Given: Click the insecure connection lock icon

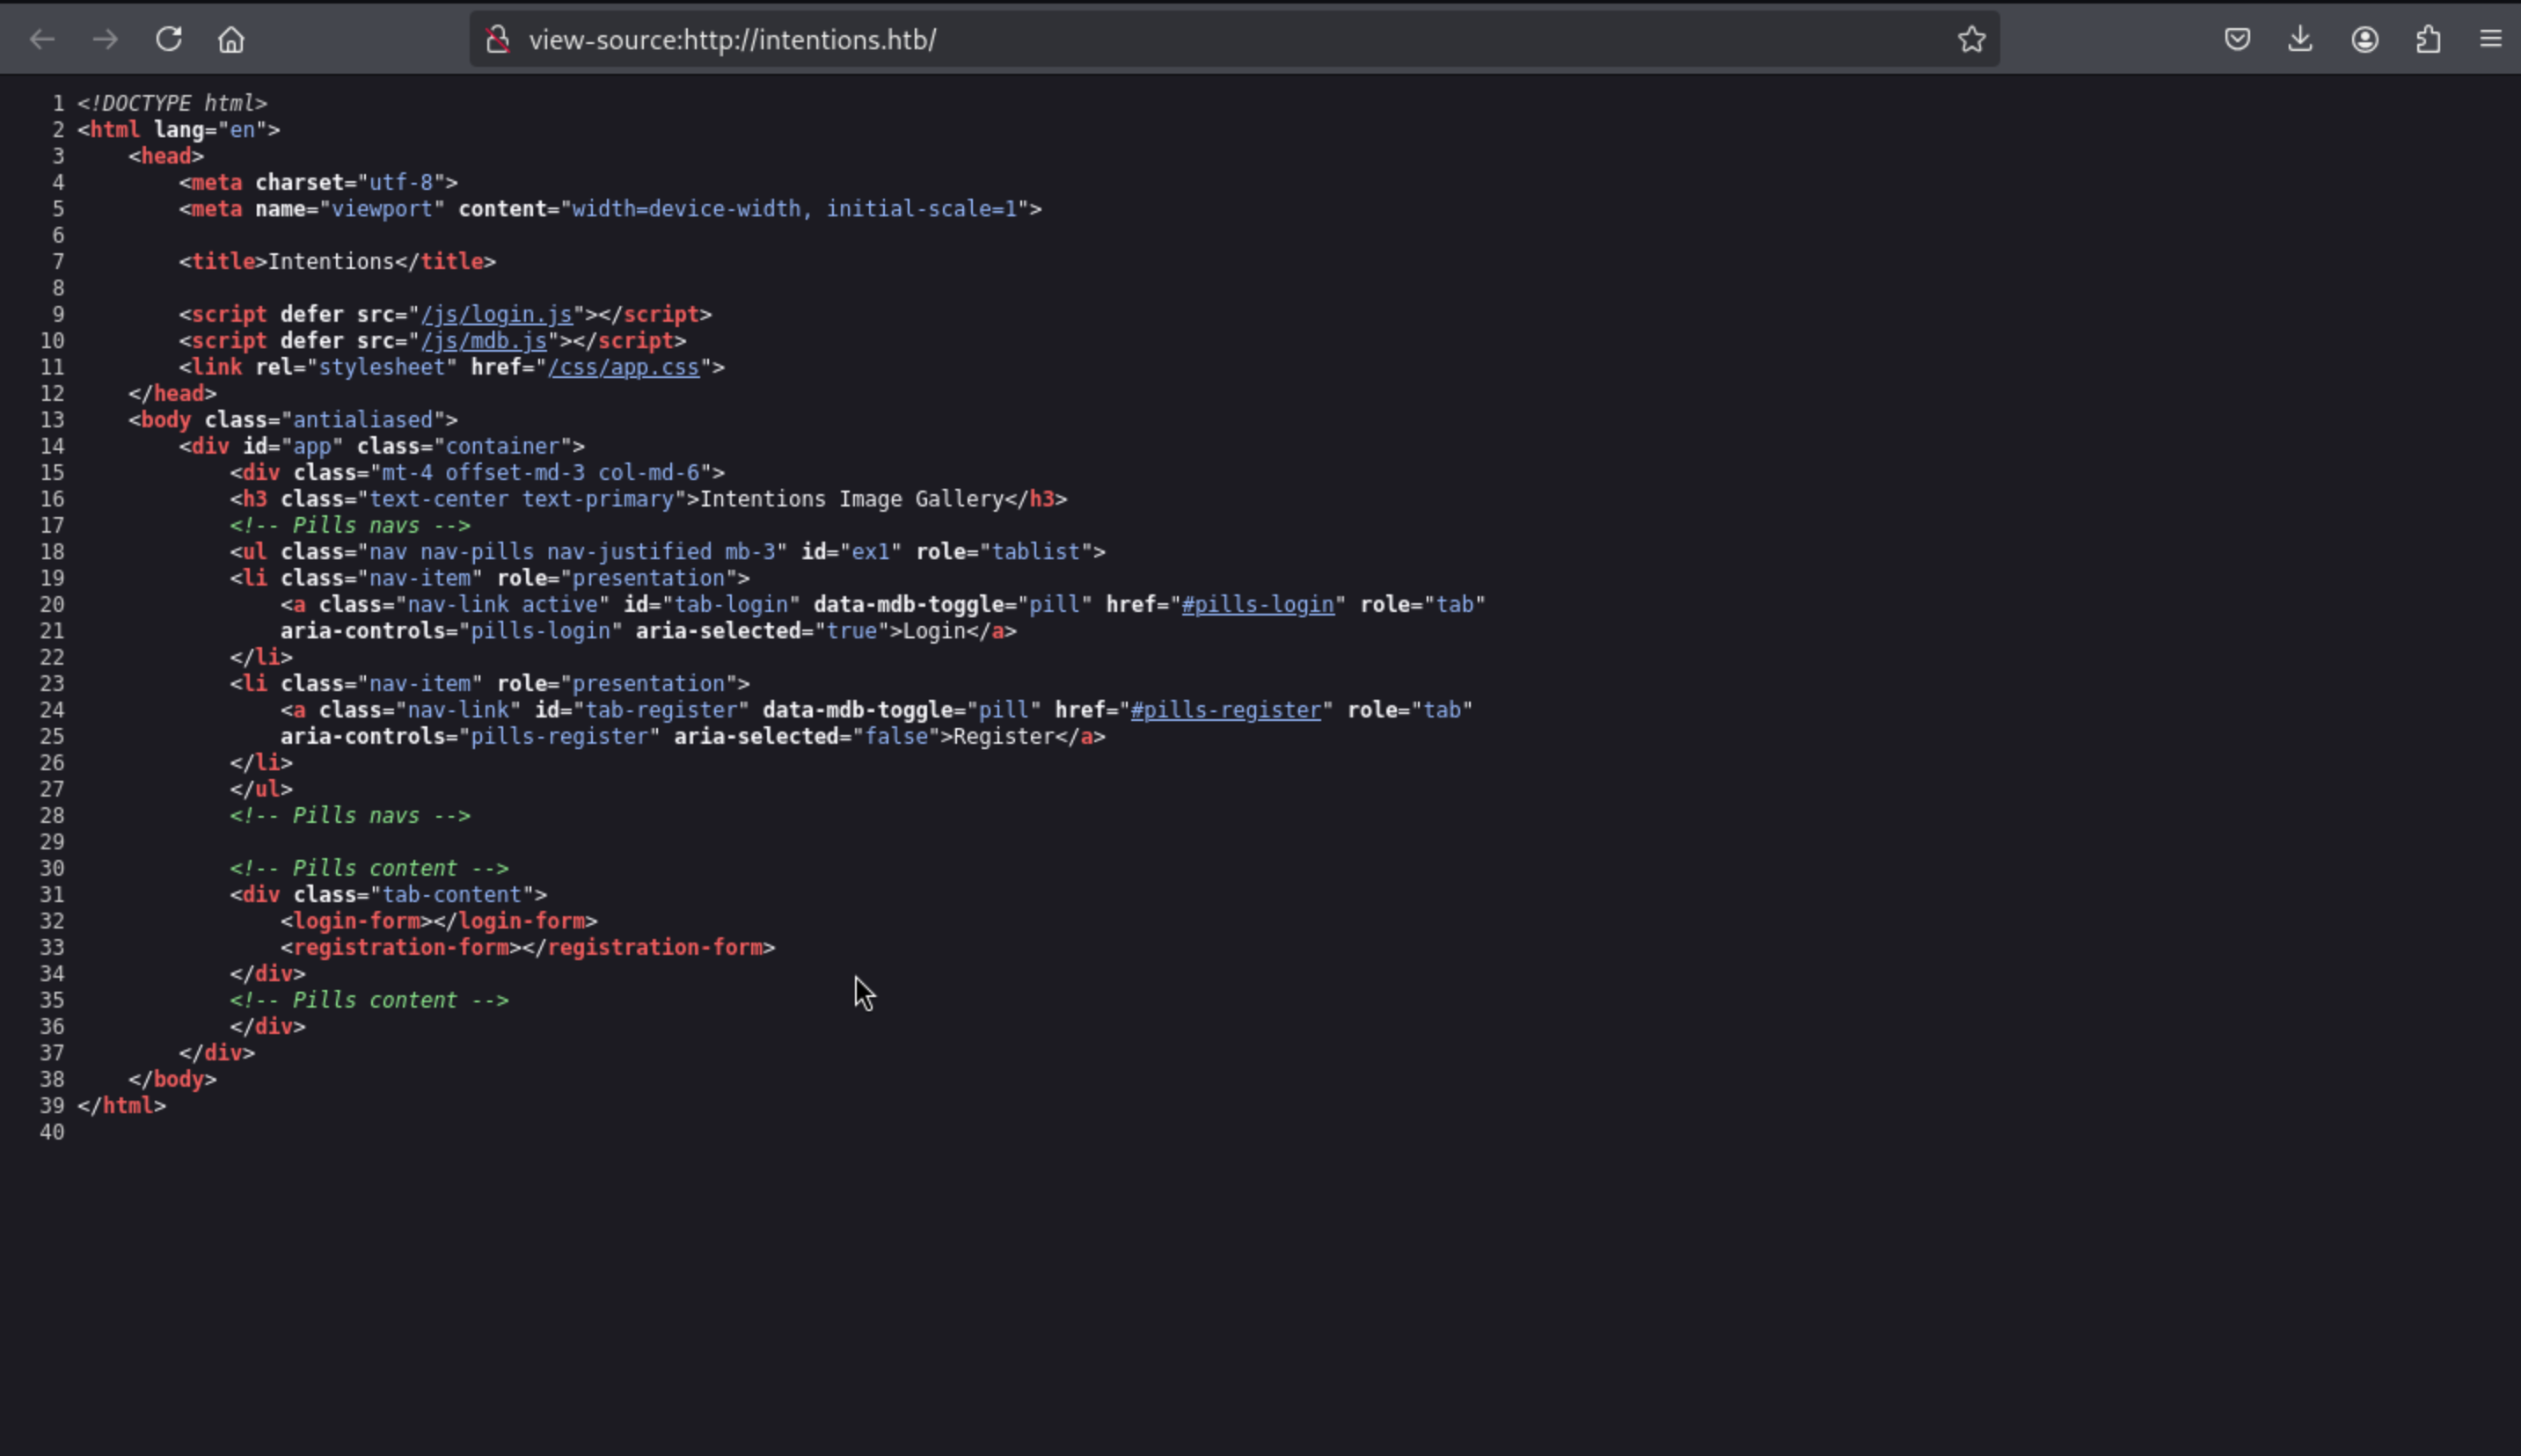Looking at the screenshot, I should [x=497, y=40].
